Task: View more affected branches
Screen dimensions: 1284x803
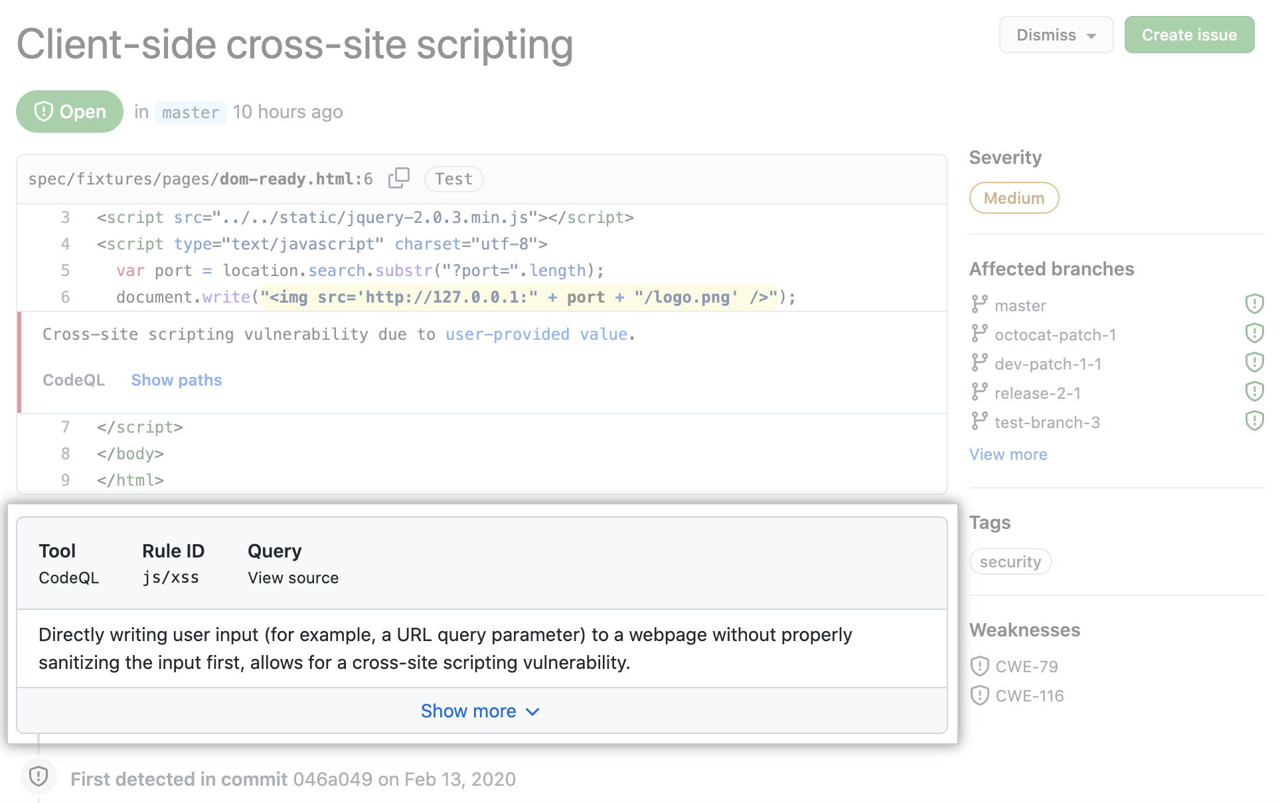Action: [1008, 455]
